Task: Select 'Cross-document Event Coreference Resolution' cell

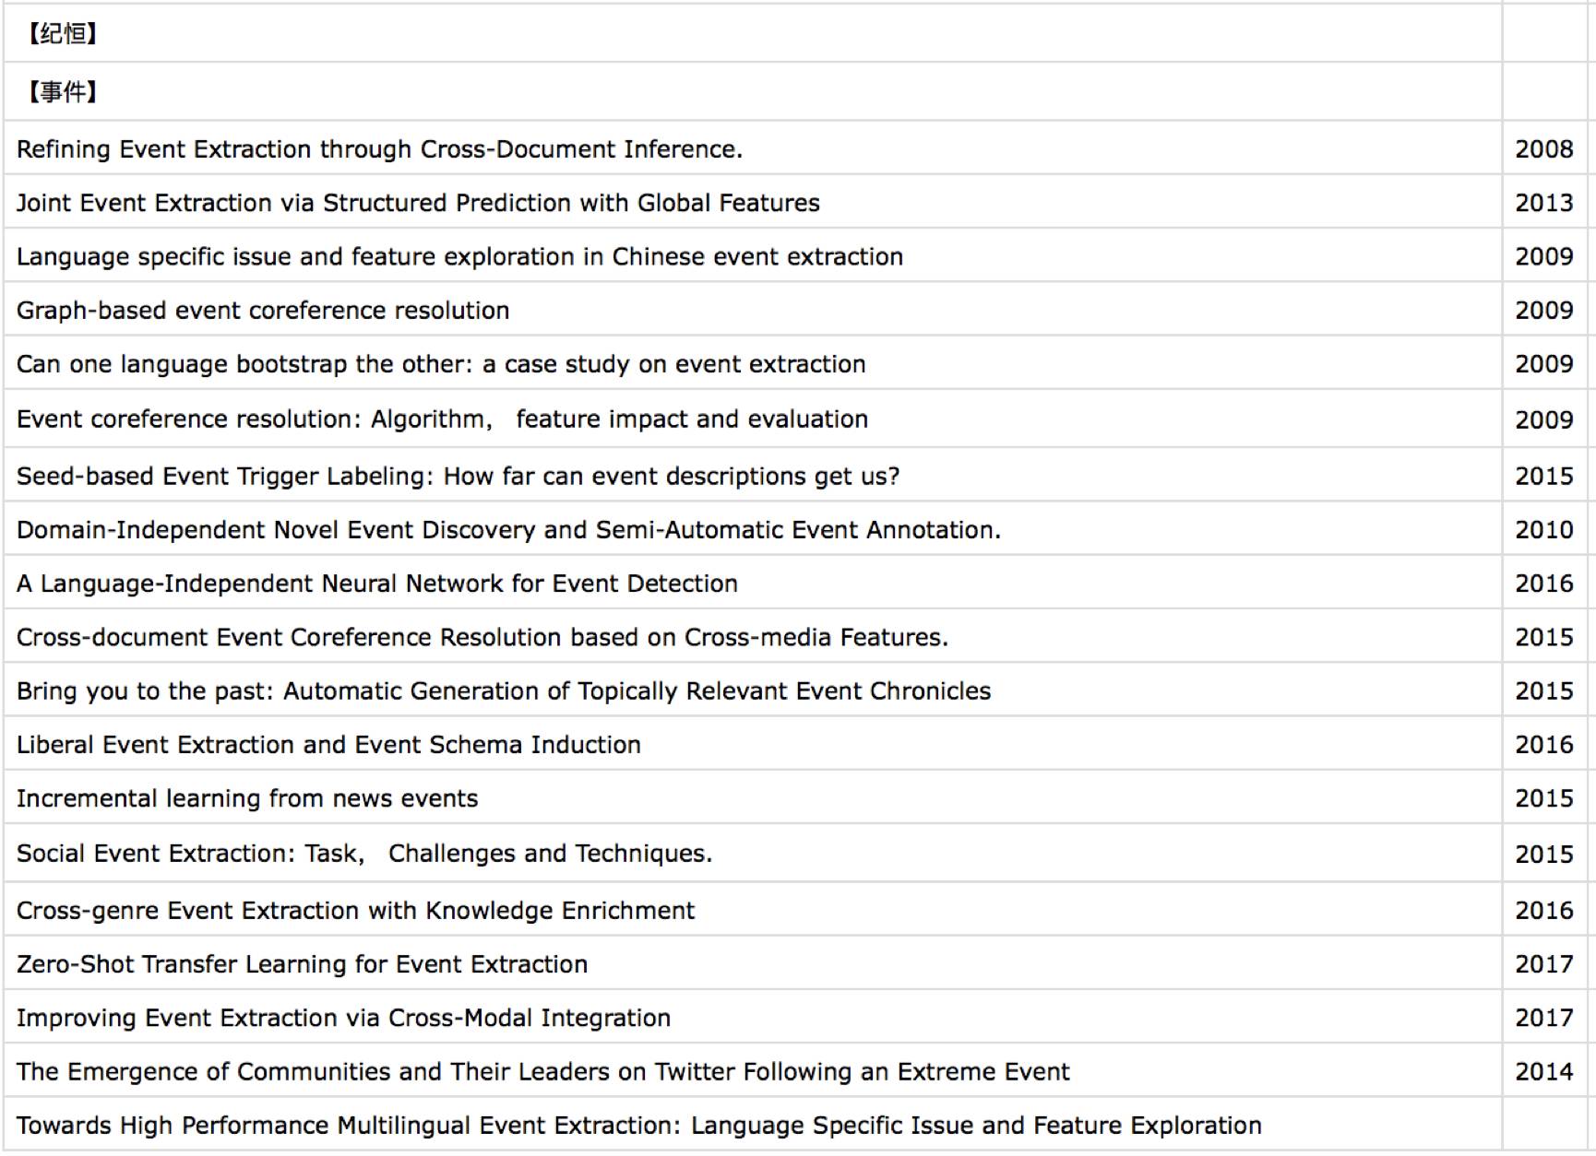Action: pos(753,636)
